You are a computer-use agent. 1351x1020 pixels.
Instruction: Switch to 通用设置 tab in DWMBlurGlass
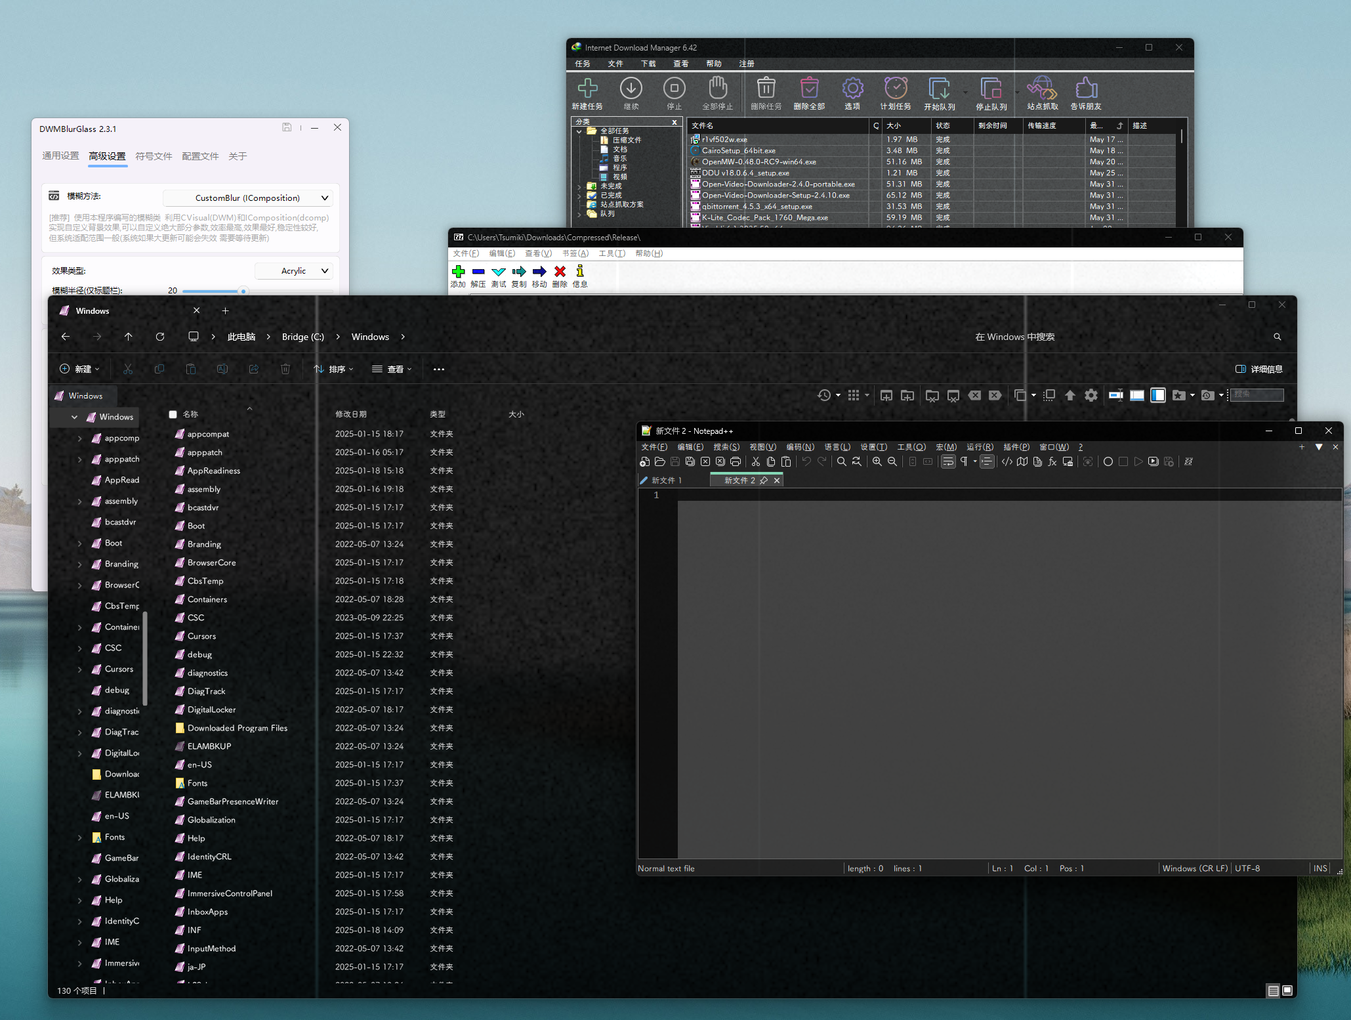click(x=60, y=156)
